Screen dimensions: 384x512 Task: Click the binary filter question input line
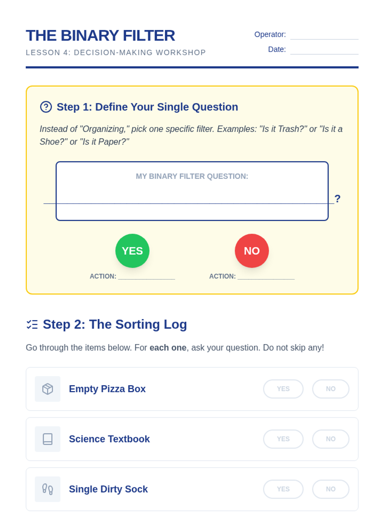(189, 198)
